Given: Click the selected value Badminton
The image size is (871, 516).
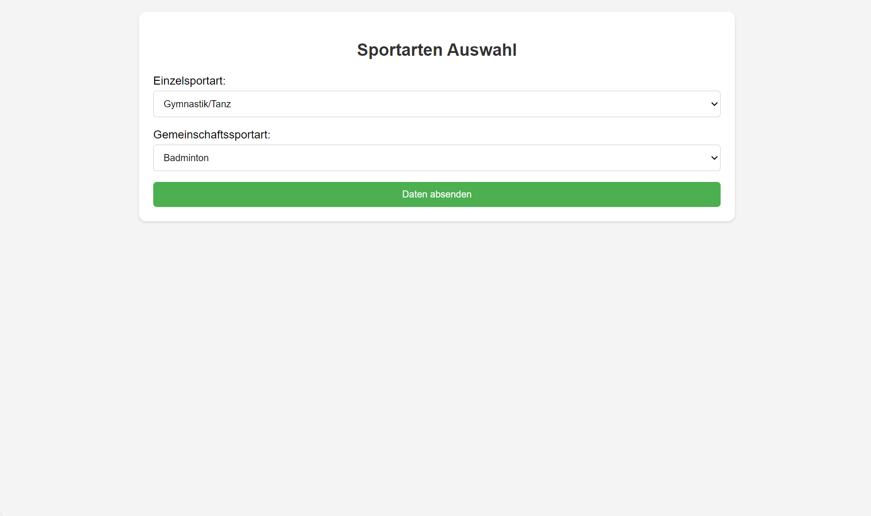Looking at the screenshot, I should (x=186, y=158).
